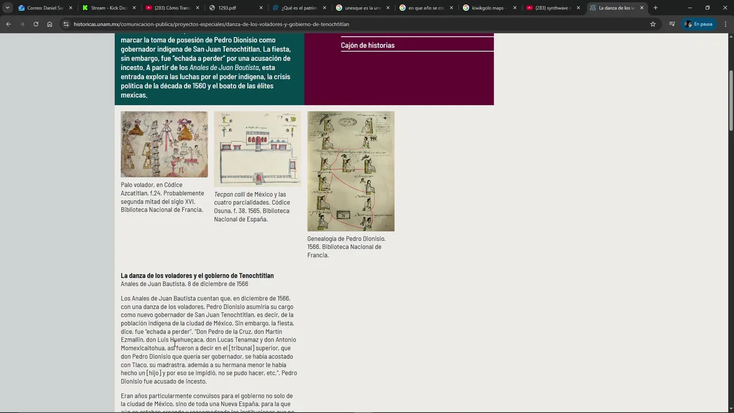The image size is (734, 413).
Task: Close the Stream - Kick tab
Action: point(134,8)
